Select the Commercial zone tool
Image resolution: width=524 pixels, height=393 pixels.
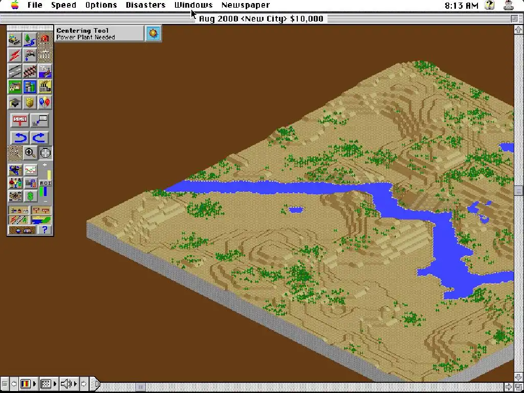tap(30, 86)
